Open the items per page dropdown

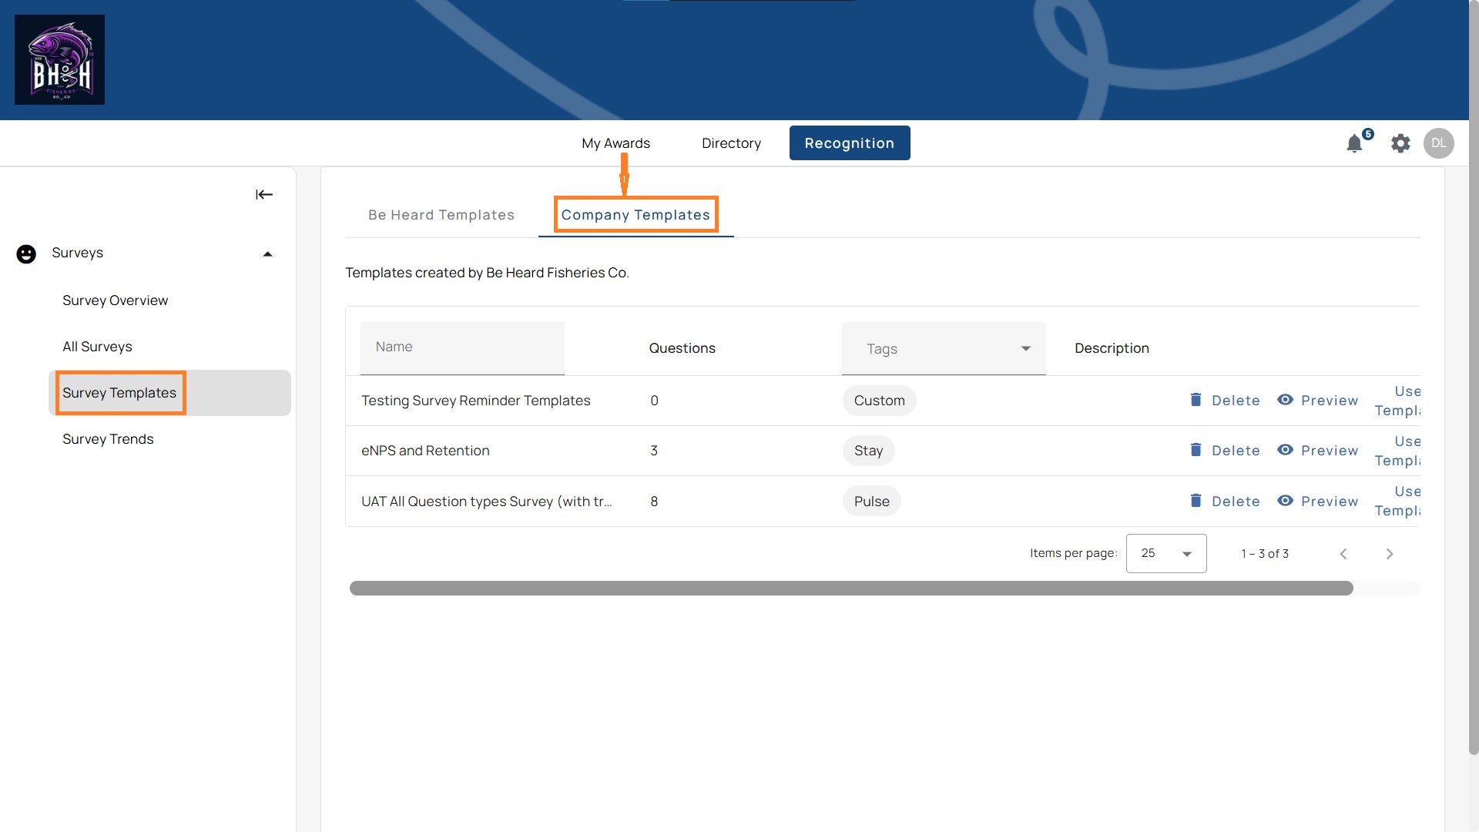[x=1166, y=553]
